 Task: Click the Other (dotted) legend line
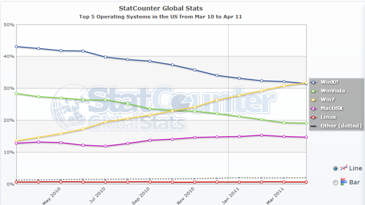314,126
